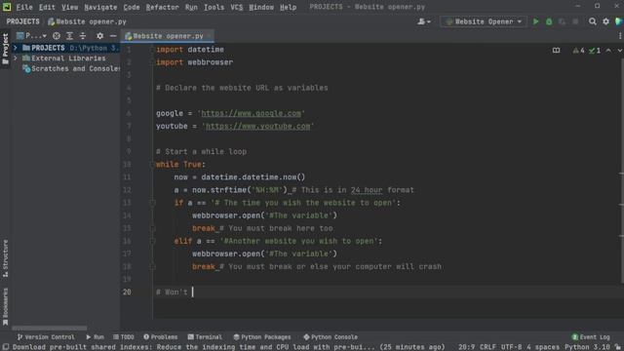Open the Help menu
Screen dimensions: 624x351
289,7
